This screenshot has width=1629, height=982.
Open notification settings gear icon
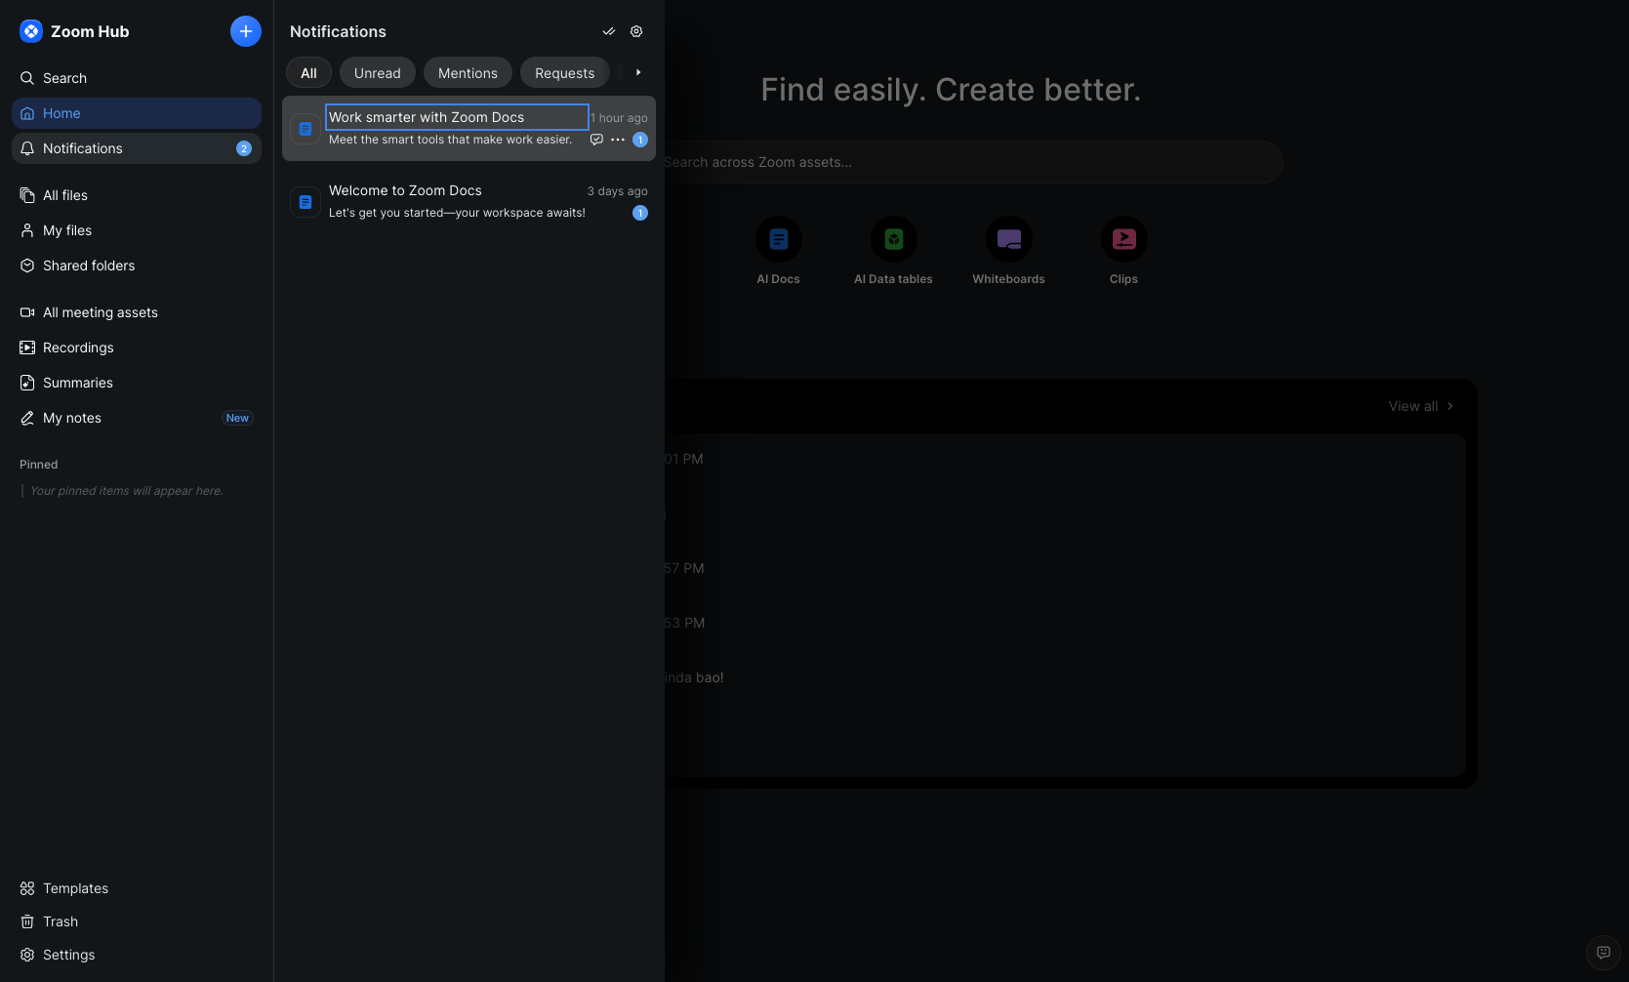coord(636,31)
